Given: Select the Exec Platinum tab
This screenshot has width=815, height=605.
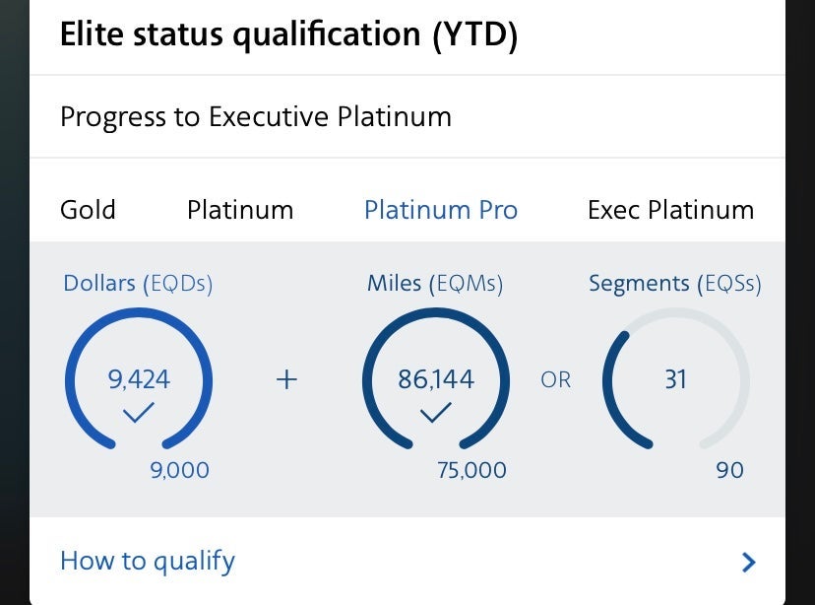Looking at the screenshot, I should click(670, 210).
